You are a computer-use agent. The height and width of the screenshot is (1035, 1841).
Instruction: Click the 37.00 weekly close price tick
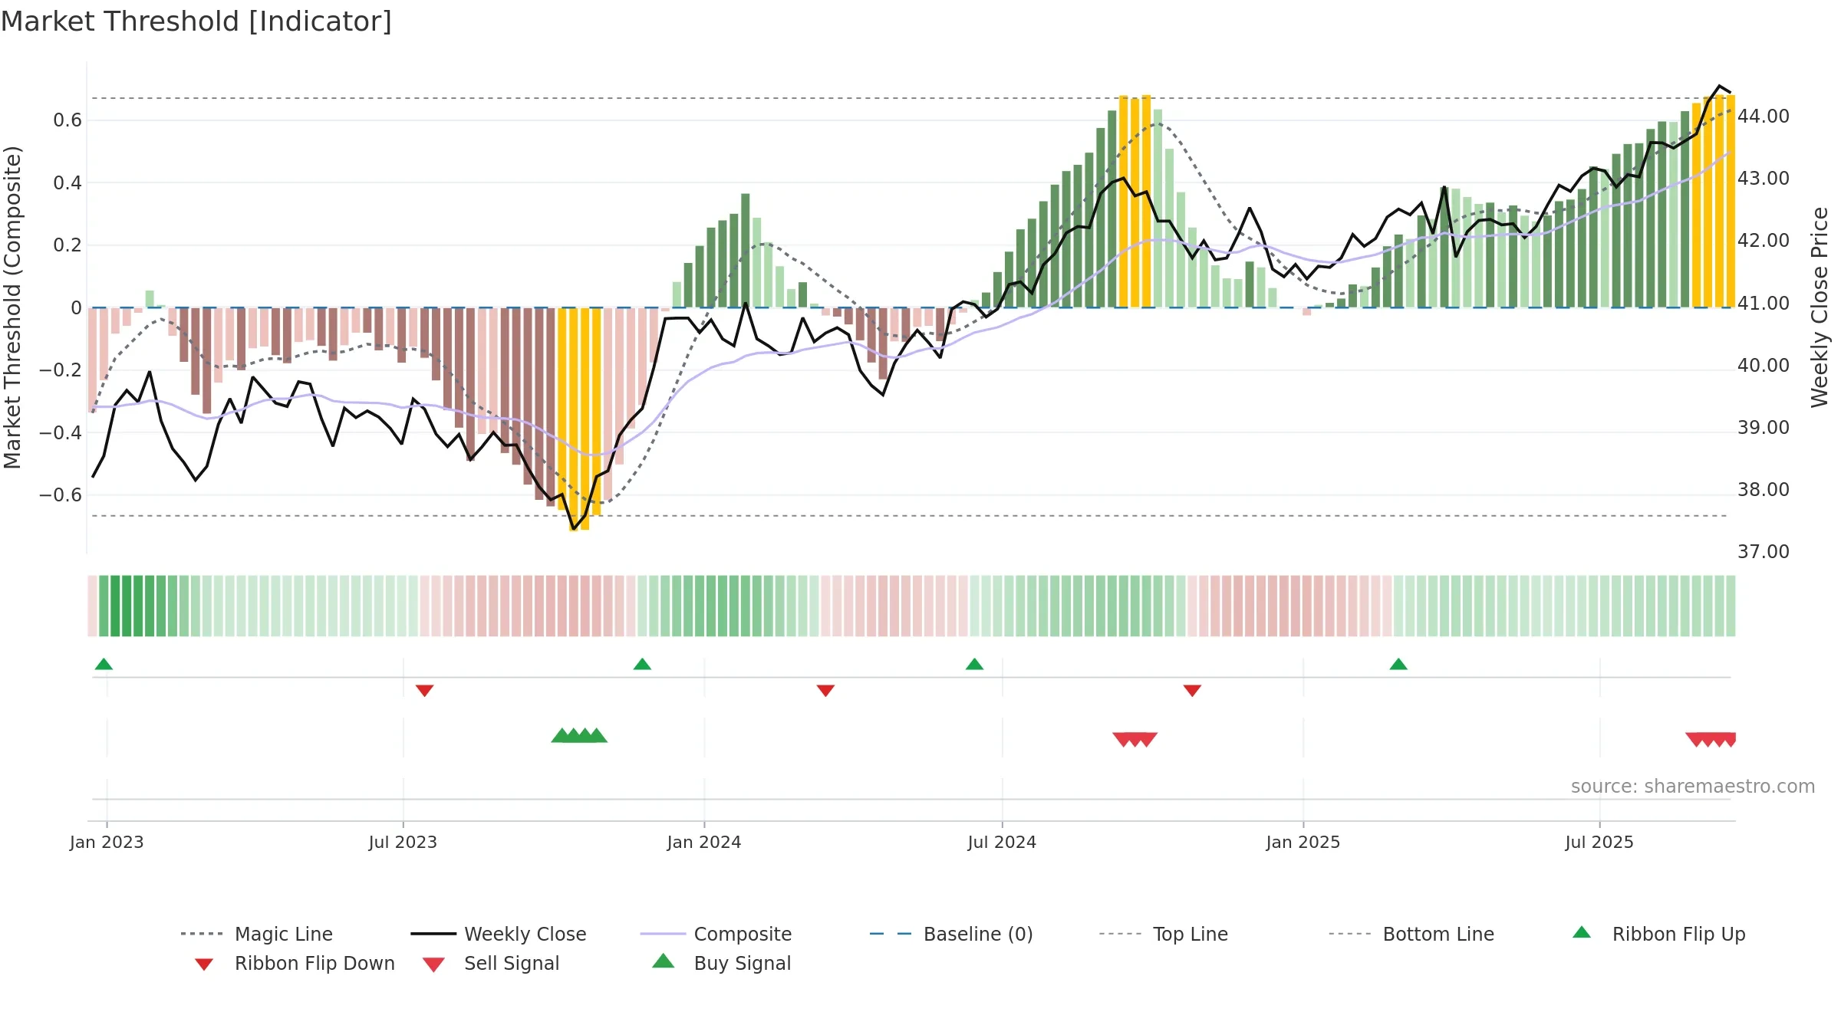point(1764,552)
